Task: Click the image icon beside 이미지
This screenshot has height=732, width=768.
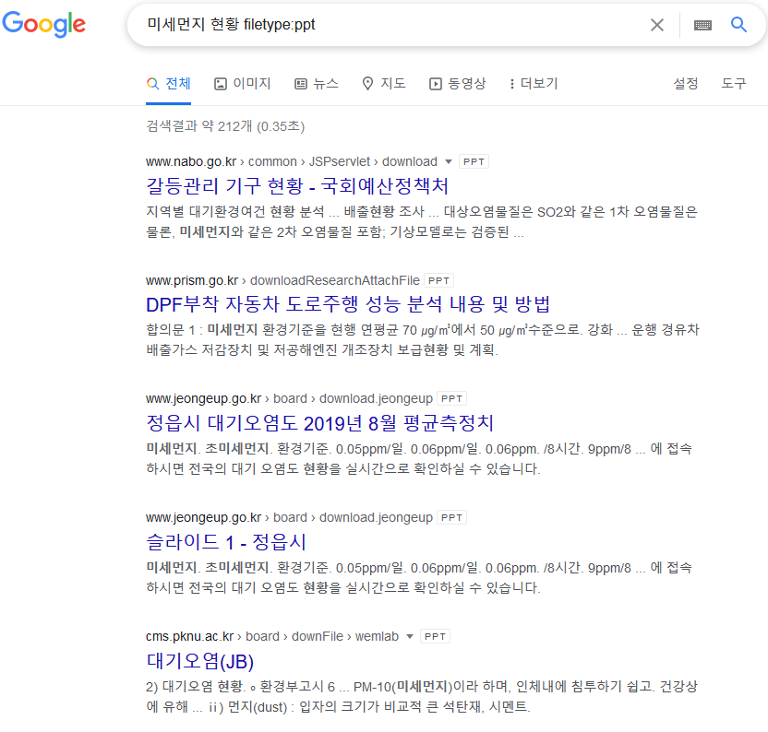Action: tap(221, 84)
